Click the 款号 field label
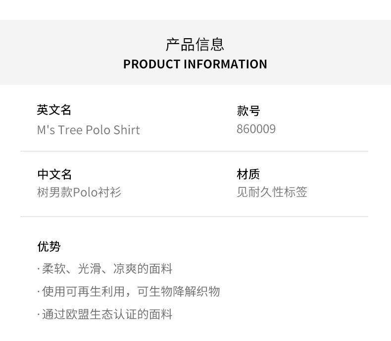This screenshot has width=391, height=341. click(248, 111)
